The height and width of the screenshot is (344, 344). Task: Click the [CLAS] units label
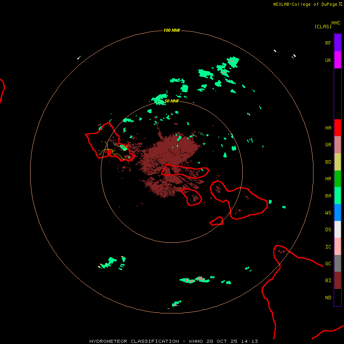click(x=323, y=26)
